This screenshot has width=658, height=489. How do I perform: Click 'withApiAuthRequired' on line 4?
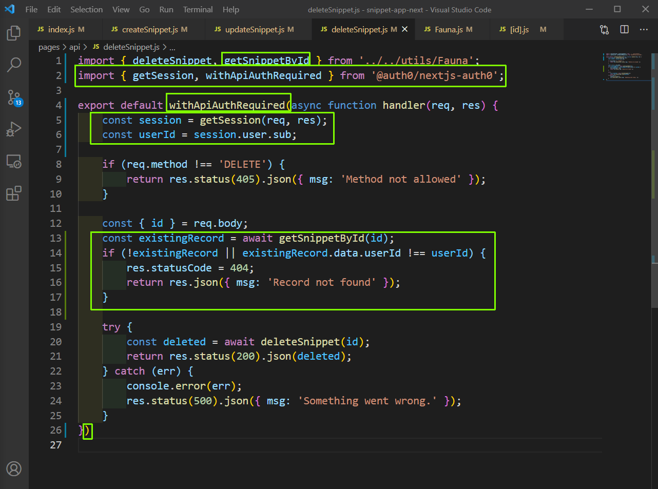coord(227,105)
